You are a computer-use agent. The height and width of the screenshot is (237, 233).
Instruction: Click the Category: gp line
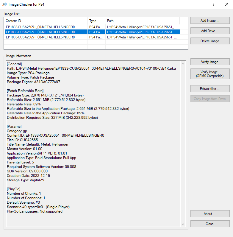tap(17, 131)
